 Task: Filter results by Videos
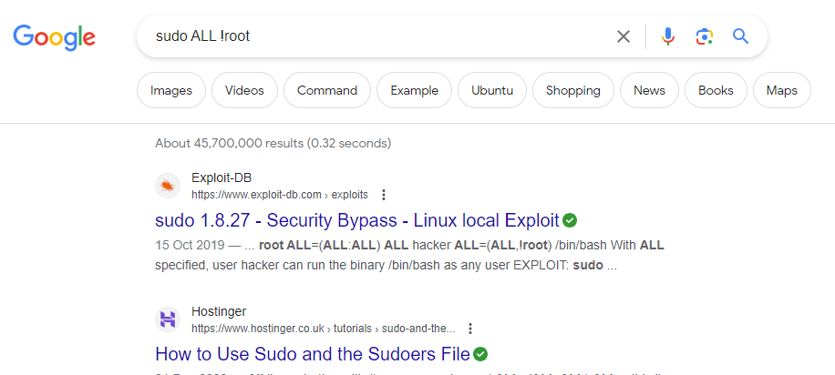click(244, 90)
